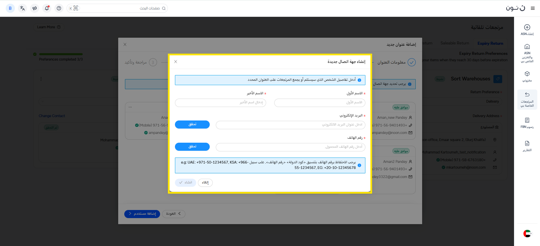Screen dimensions: 540x246
Task: Click the البريد الإلكتروني email input
Action: pos(290,125)
